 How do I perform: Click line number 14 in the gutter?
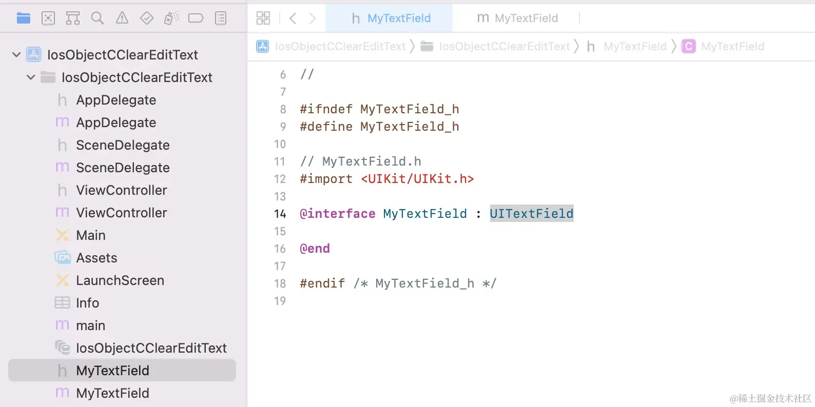pos(280,214)
